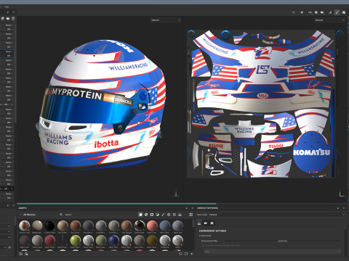Filter assets by Brushes icon
The width and height of the screenshot is (349, 261).
click(163, 215)
